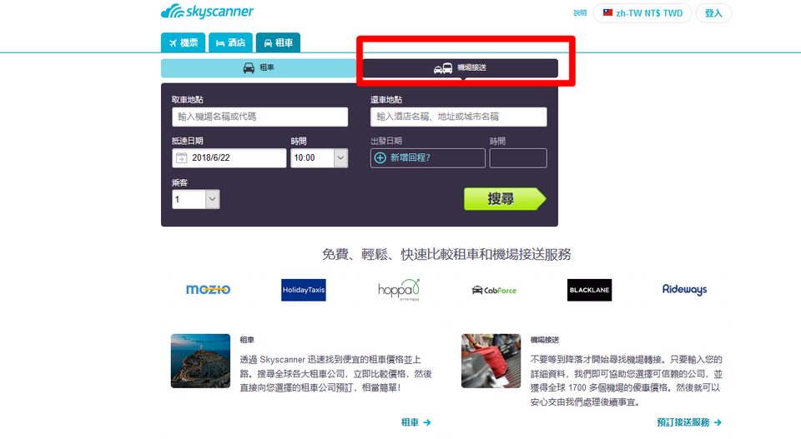The image size is (801, 439).
Task: Click the hoppa partner logo
Action: coord(399,290)
